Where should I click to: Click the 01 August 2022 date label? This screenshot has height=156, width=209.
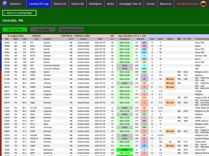(15, 36)
